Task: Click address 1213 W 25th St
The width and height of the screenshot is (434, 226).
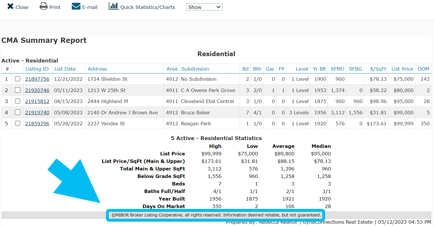Action: [106, 90]
